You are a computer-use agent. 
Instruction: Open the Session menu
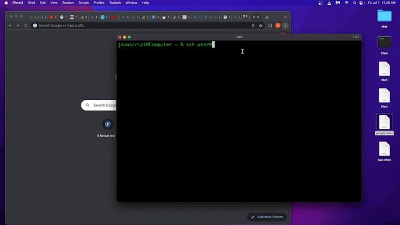point(68,2)
